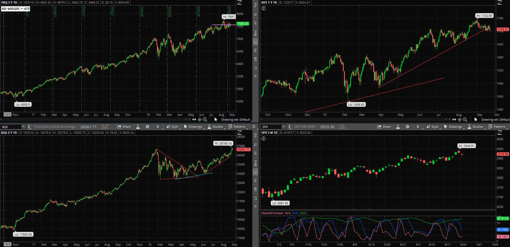Share the Dow Jones chart
510x247 pixels.
[x=124, y=127]
